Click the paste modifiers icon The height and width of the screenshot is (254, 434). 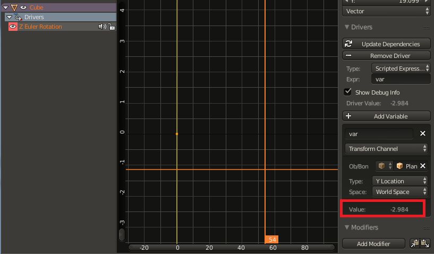[x=425, y=243]
